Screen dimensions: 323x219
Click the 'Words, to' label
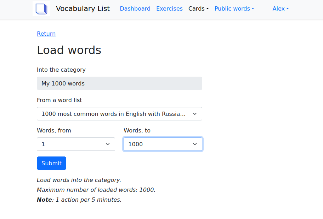[x=137, y=130]
